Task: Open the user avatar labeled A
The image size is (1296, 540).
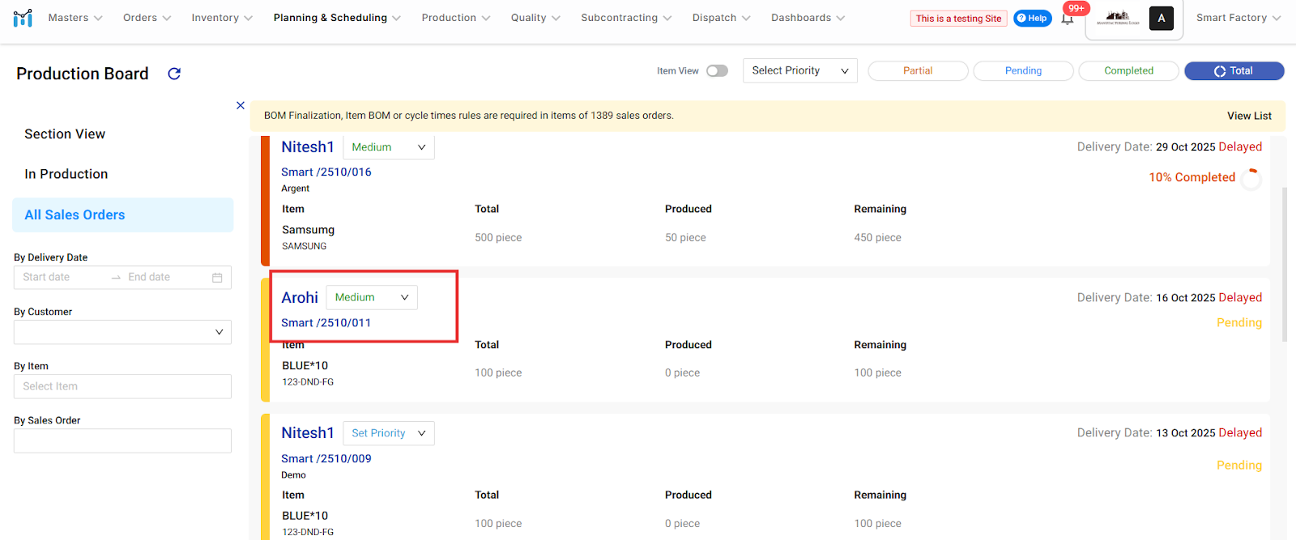Action: [1161, 18]
